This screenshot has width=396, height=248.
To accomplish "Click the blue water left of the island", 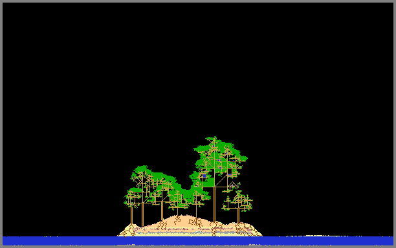I will tap(60, 241).
